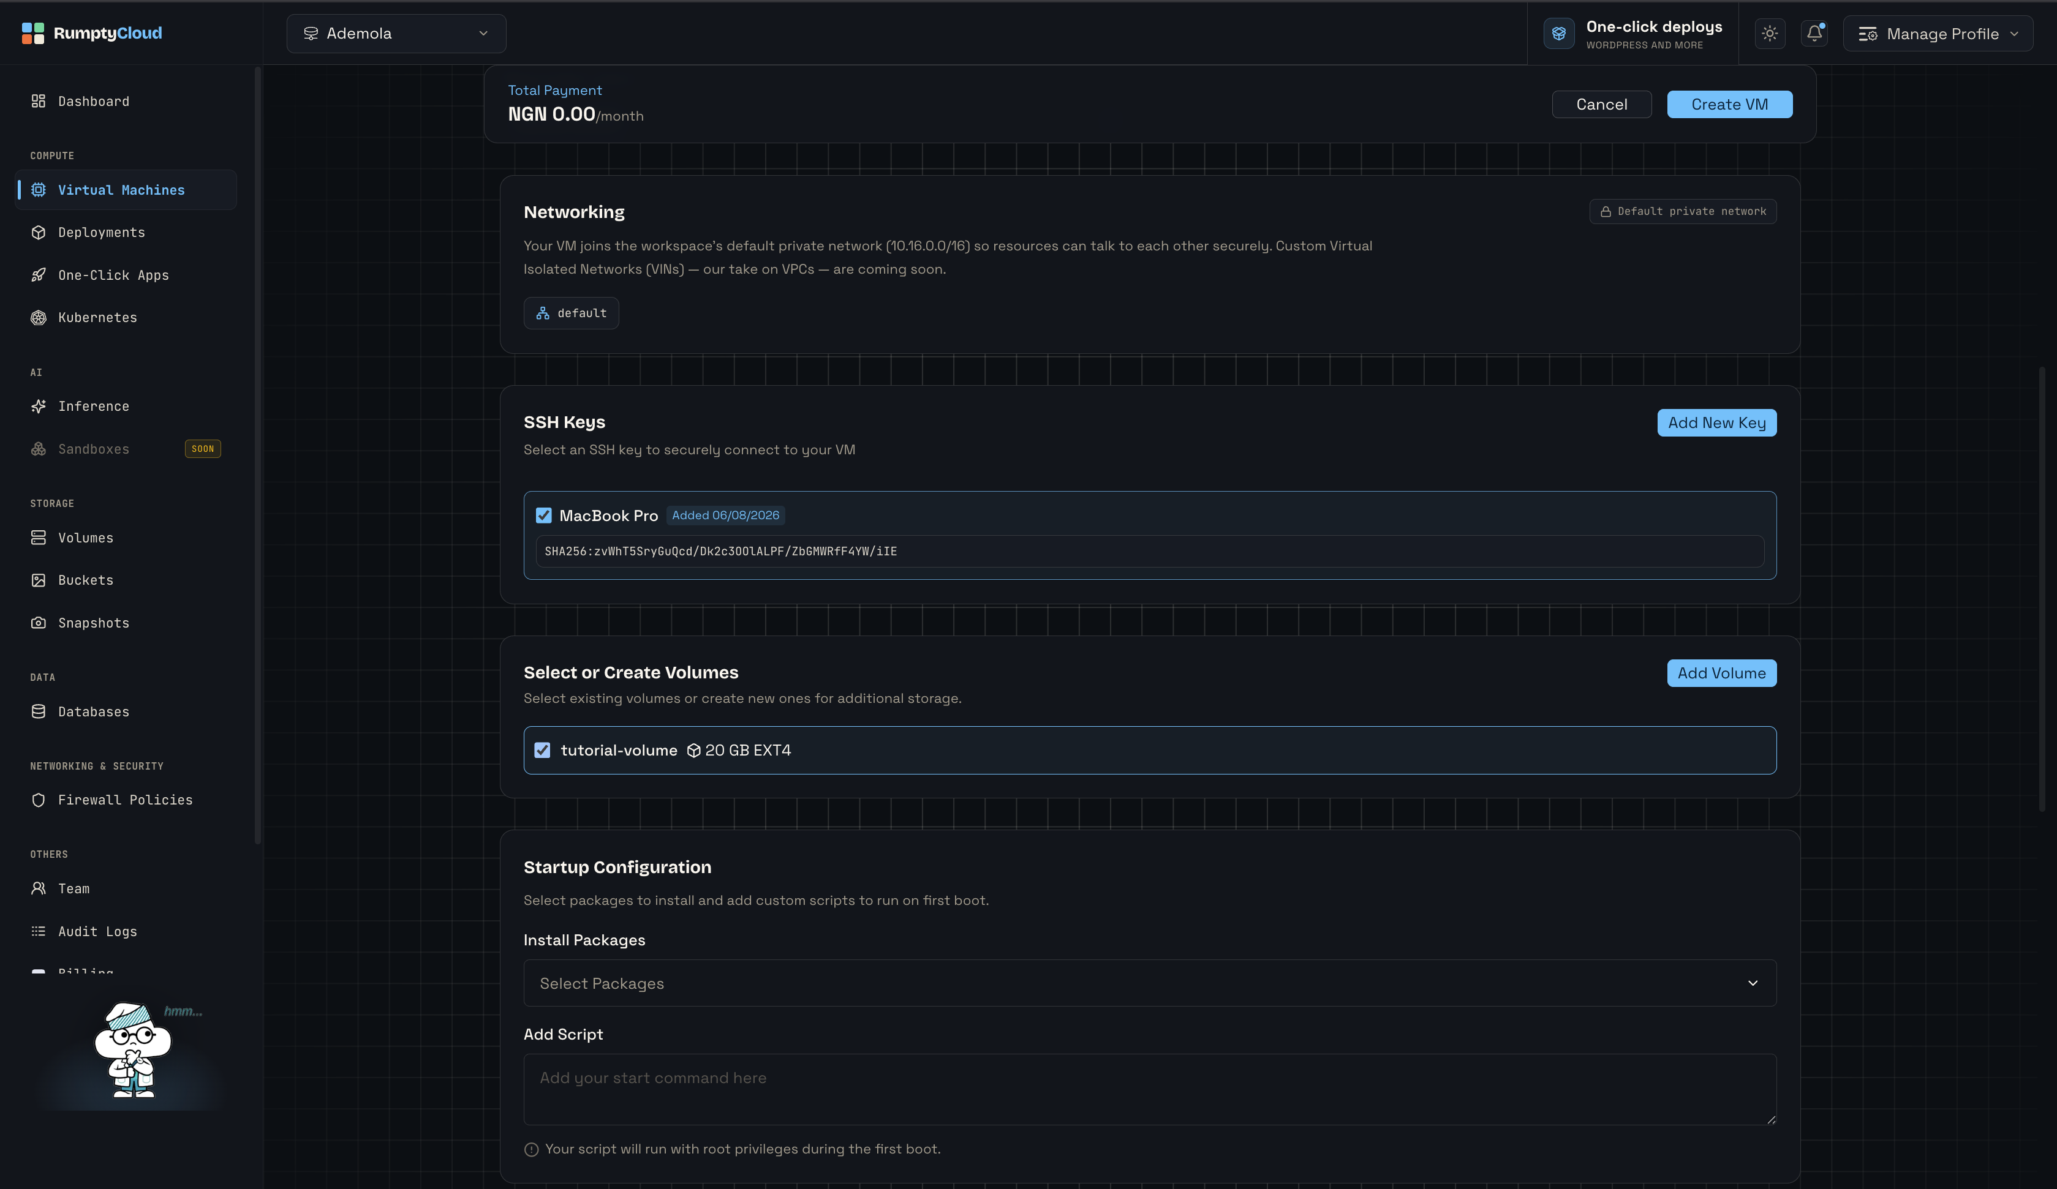
Task: Click the 20 GB EXT4 volume text
Action: [x=748, y=750]
